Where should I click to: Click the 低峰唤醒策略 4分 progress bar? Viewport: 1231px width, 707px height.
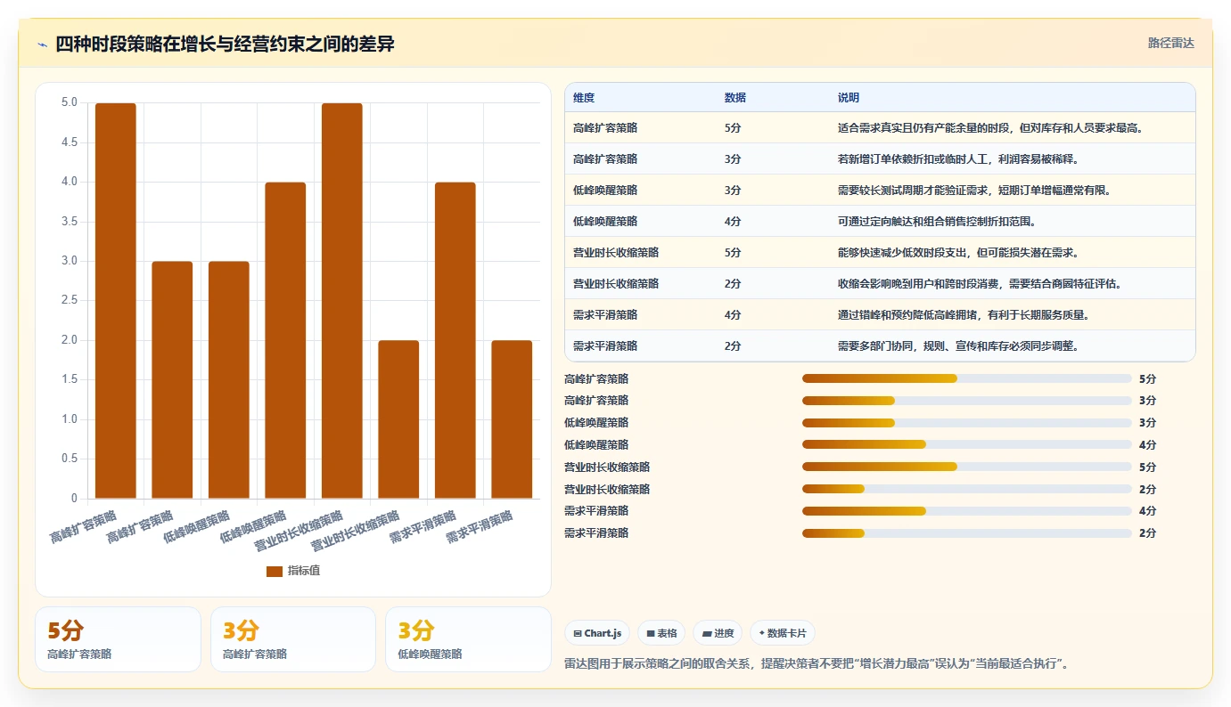click(967, 444)
